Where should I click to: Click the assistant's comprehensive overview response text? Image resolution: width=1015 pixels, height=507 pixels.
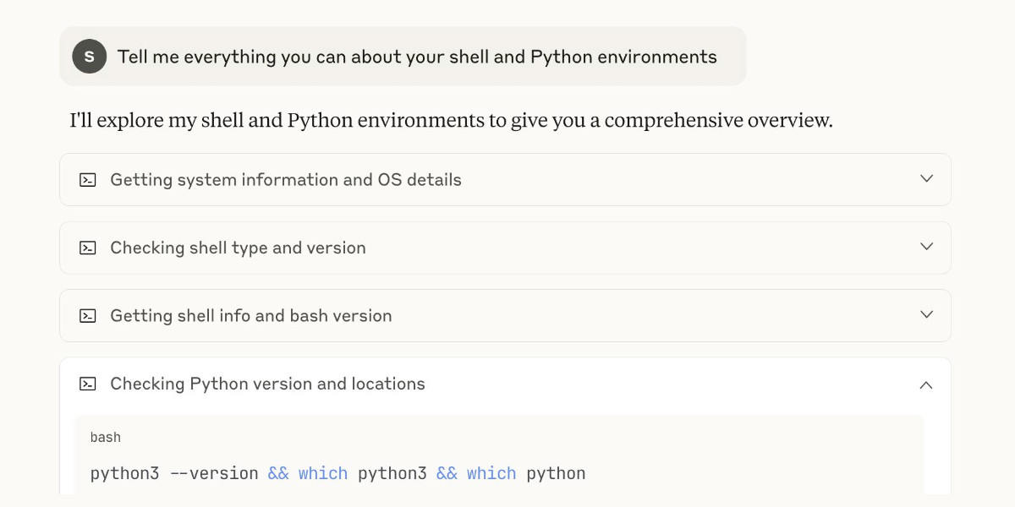451,120
